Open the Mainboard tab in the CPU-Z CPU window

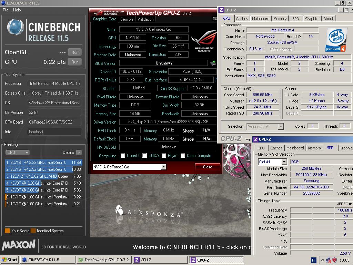tap(261, 19)
